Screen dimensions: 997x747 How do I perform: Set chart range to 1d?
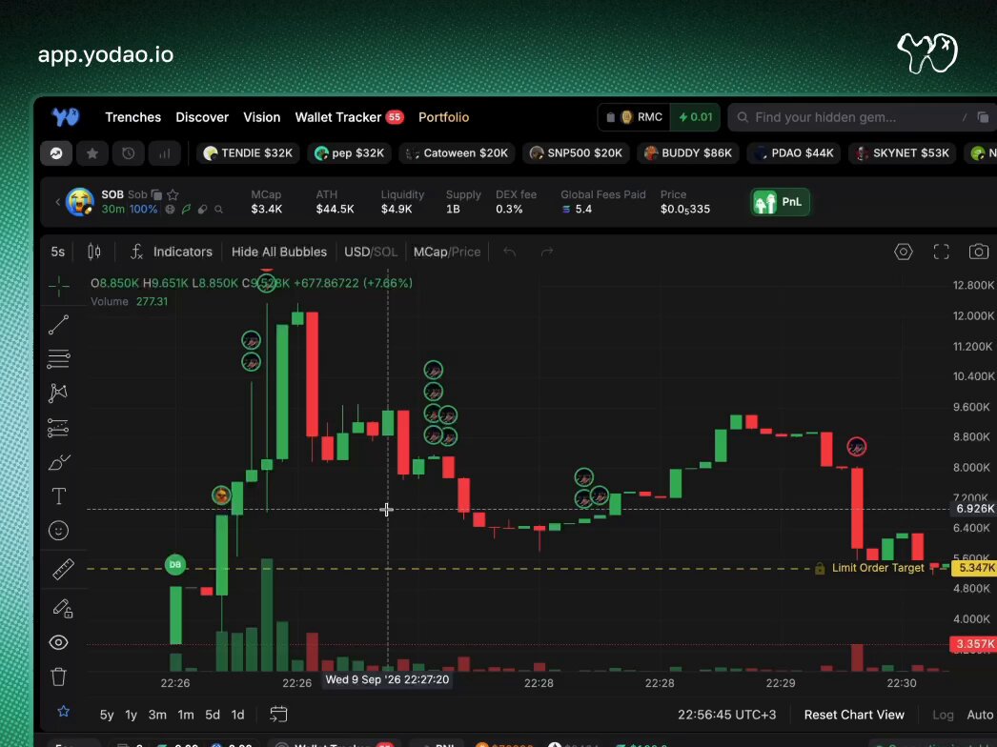(237, 715)
